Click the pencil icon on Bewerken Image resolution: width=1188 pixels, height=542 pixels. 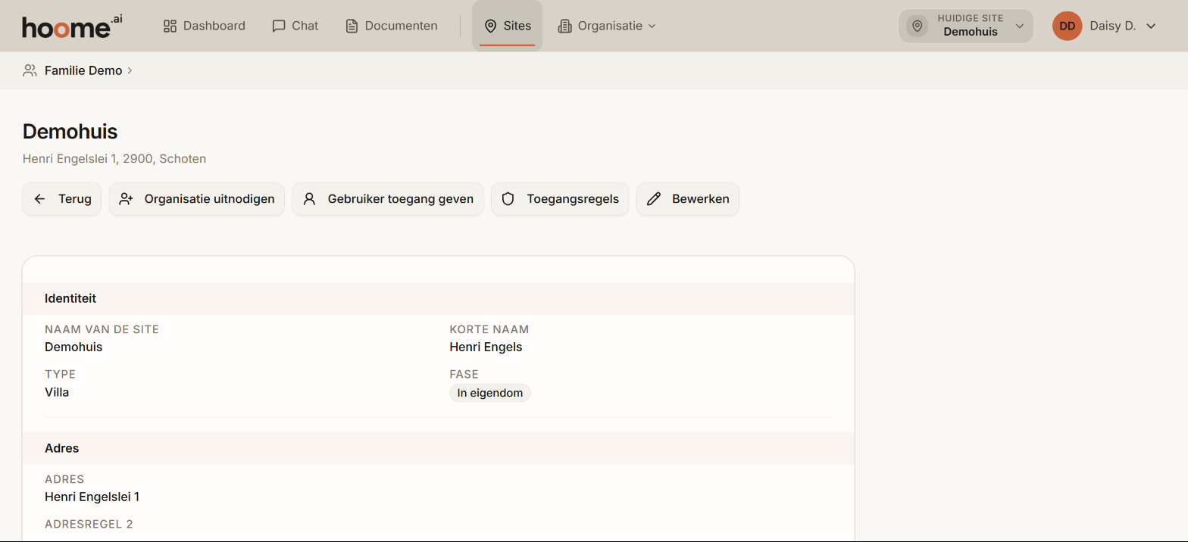point(654,199)
